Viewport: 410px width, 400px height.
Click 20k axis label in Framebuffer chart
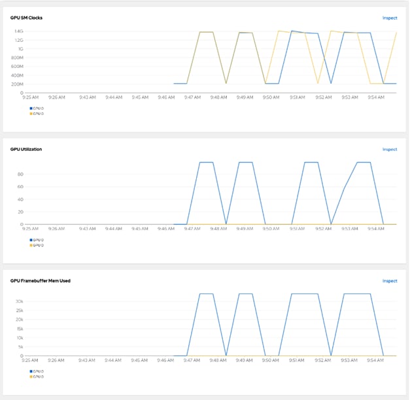pos(20,320)
